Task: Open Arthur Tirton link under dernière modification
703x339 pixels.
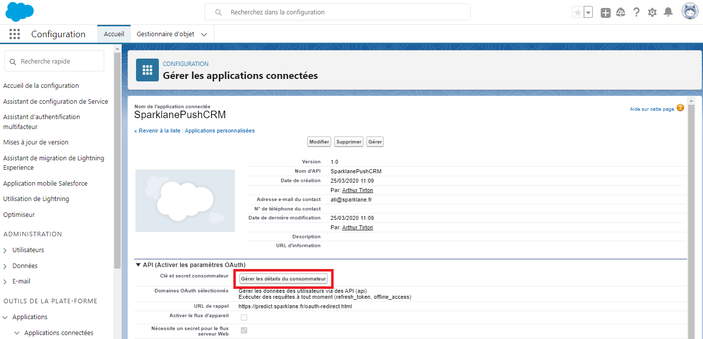Action: [357, 227]
